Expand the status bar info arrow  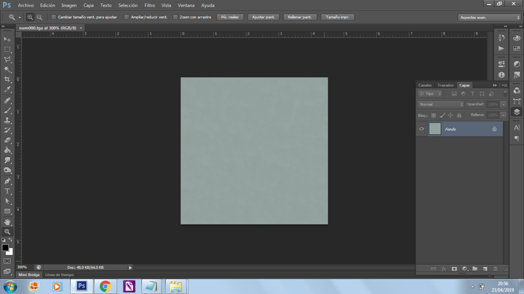coord(130,267)
